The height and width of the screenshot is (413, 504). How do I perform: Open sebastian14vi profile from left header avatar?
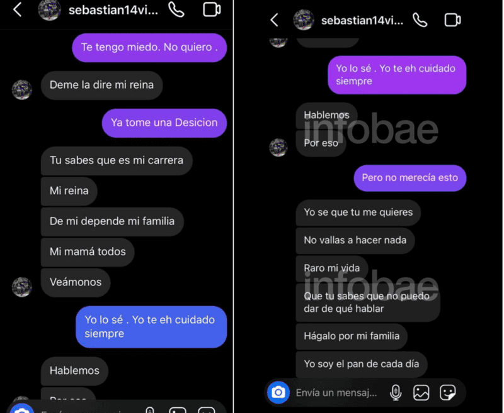tap(50, 10)
